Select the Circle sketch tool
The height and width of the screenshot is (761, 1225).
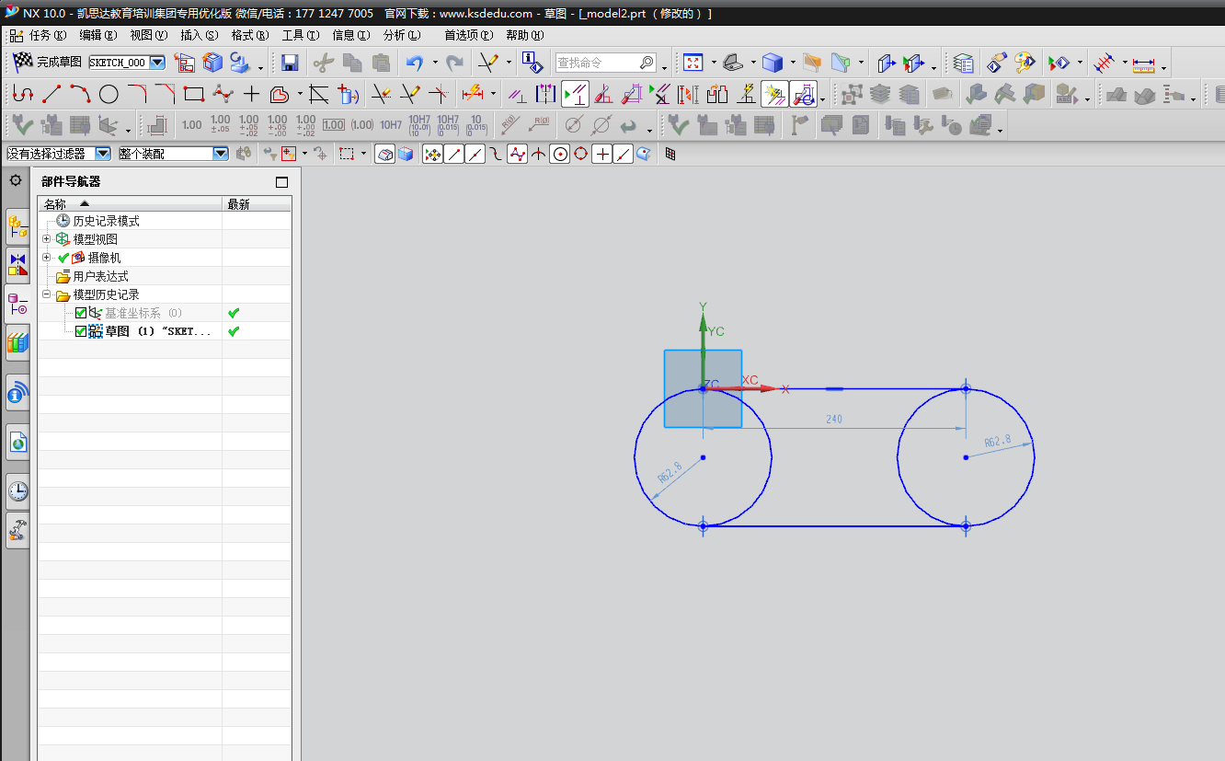[x=109, y=94]
